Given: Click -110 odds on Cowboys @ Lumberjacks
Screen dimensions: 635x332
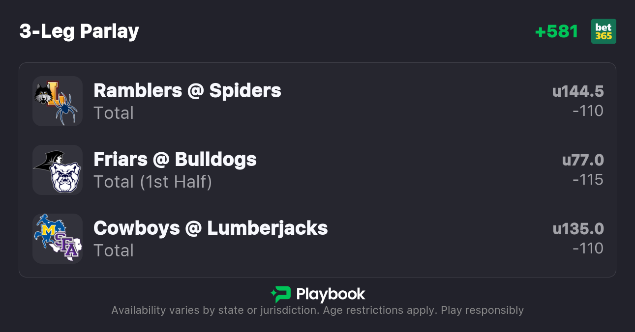Looking at the screenshot, I should (588, 249).
